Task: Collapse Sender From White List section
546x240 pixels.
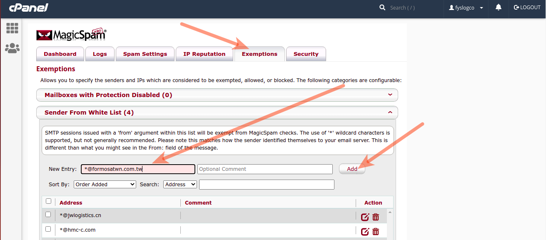Action: (x=217, y=112)
